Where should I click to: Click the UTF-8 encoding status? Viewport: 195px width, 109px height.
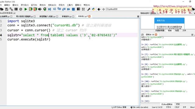168,107
